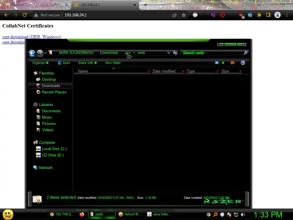The width and height of the screenshot is (293, 220).
Task: Open Date modified filter dropdown arrow
Action: [183, 71]
